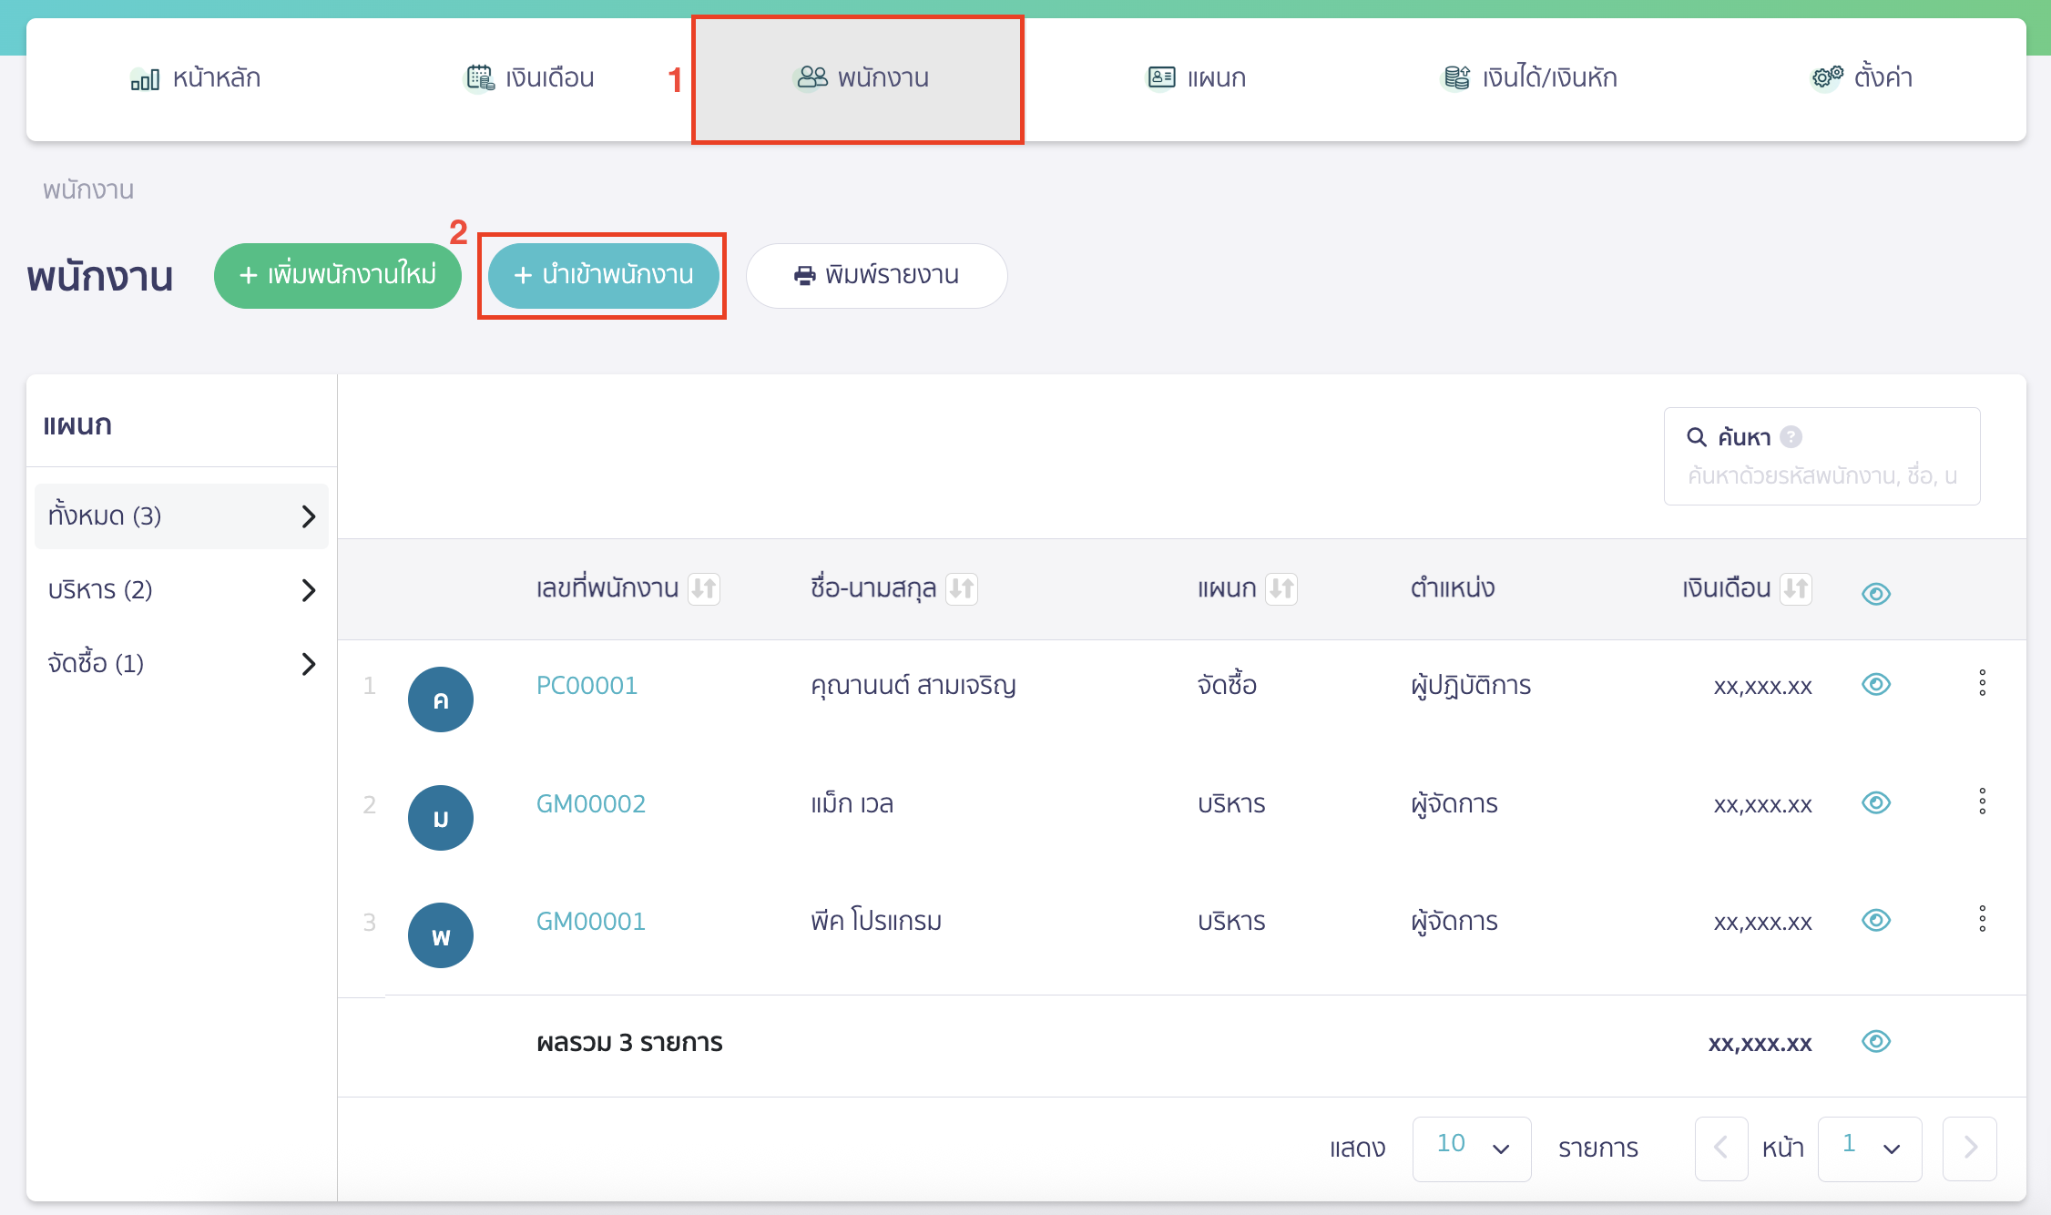Click the เพิ่มพนักงานใหม่ button
The height and width of the screenshot is (1215, 2051).
[337, 275]
